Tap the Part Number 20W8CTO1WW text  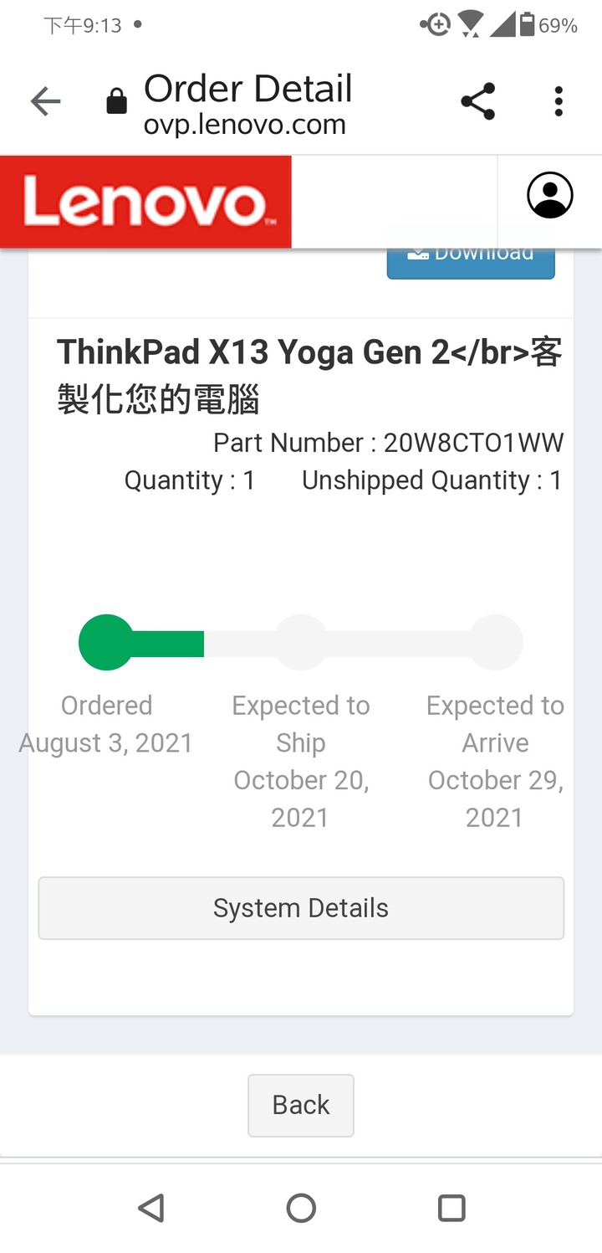[389, 443]
